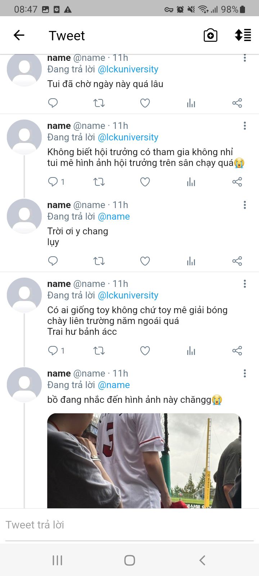259x576 pixels.
Task: Share the "Có ai giống toy" tweet
Action: (x=237, y=351)
